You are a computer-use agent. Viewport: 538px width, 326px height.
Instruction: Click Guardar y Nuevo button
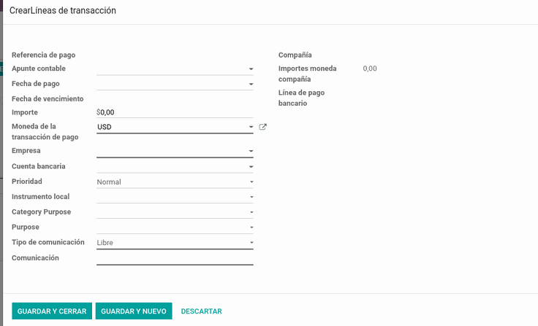134,311
